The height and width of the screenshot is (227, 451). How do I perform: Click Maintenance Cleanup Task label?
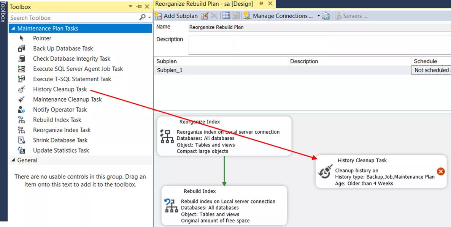point(67,99)
